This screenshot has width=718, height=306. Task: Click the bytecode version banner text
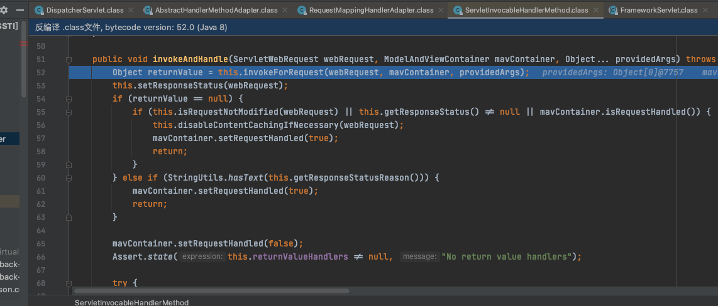[x=131, y=28]
